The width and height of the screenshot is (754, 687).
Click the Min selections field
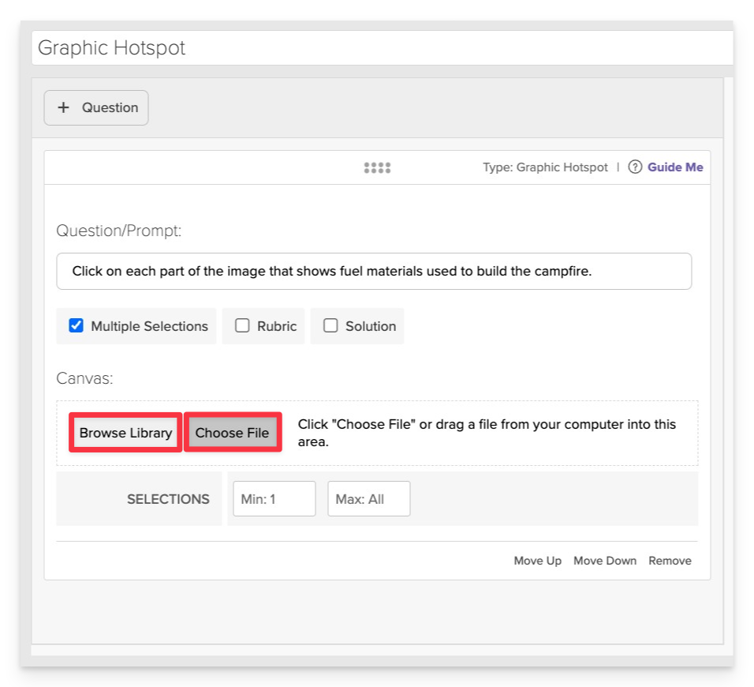[x=274, y=499]
